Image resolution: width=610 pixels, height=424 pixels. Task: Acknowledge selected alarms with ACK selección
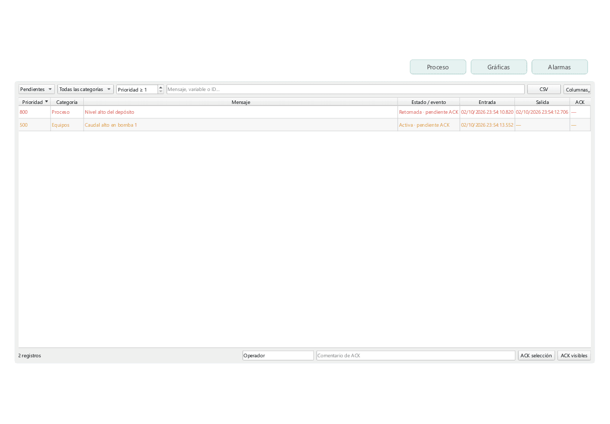pos(536,356)
